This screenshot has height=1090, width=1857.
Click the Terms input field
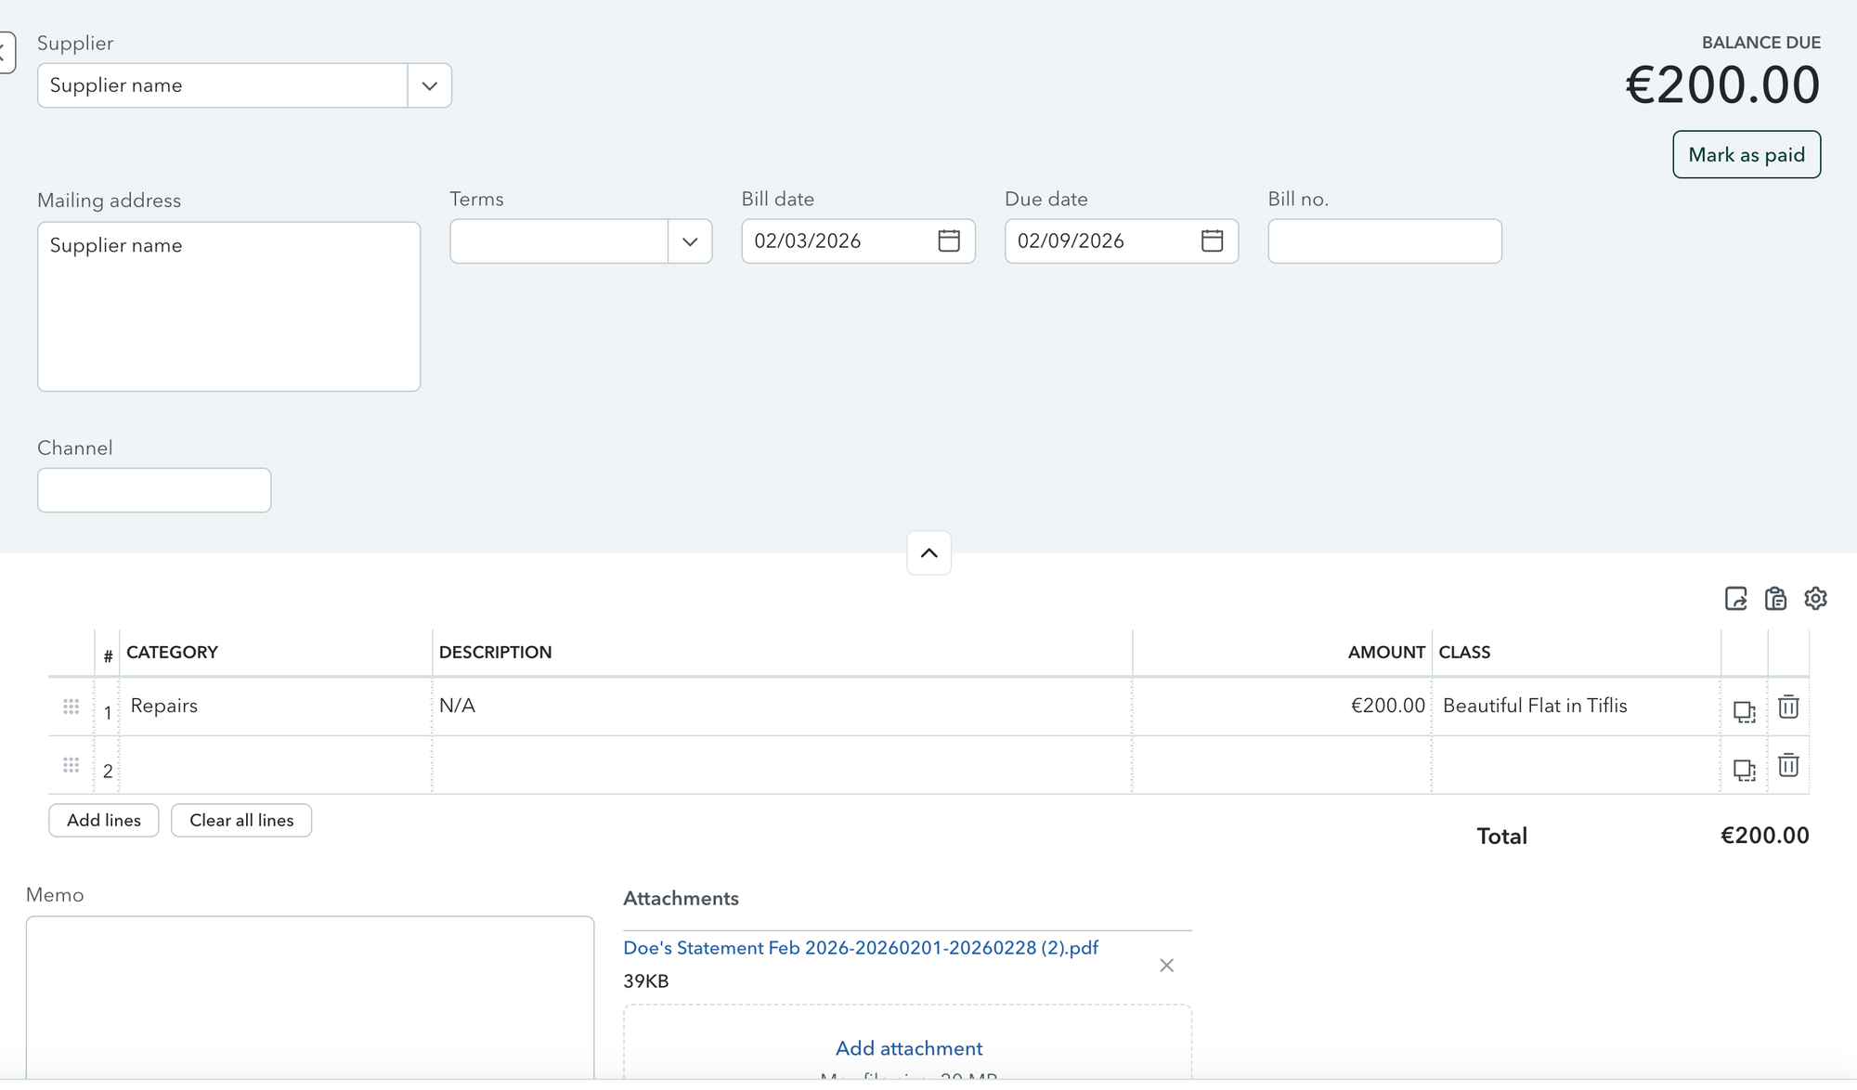point(559,241)
